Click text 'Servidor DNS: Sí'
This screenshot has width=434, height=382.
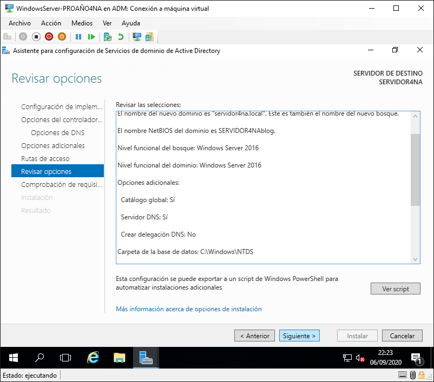(144, 217)
